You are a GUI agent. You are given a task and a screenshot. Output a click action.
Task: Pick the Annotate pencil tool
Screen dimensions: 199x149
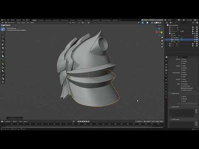(x=3, y=52)
